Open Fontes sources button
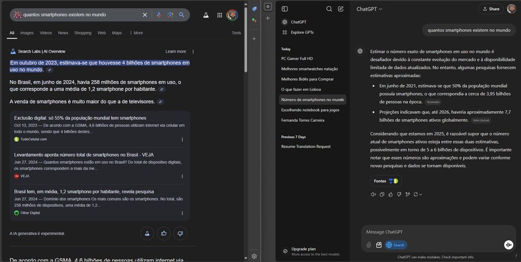 [386, 181]
